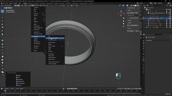Viewport: 172px width, 96px height.
Task: Open the Select by Trait dropdown
Action: [x=133, y=15]
